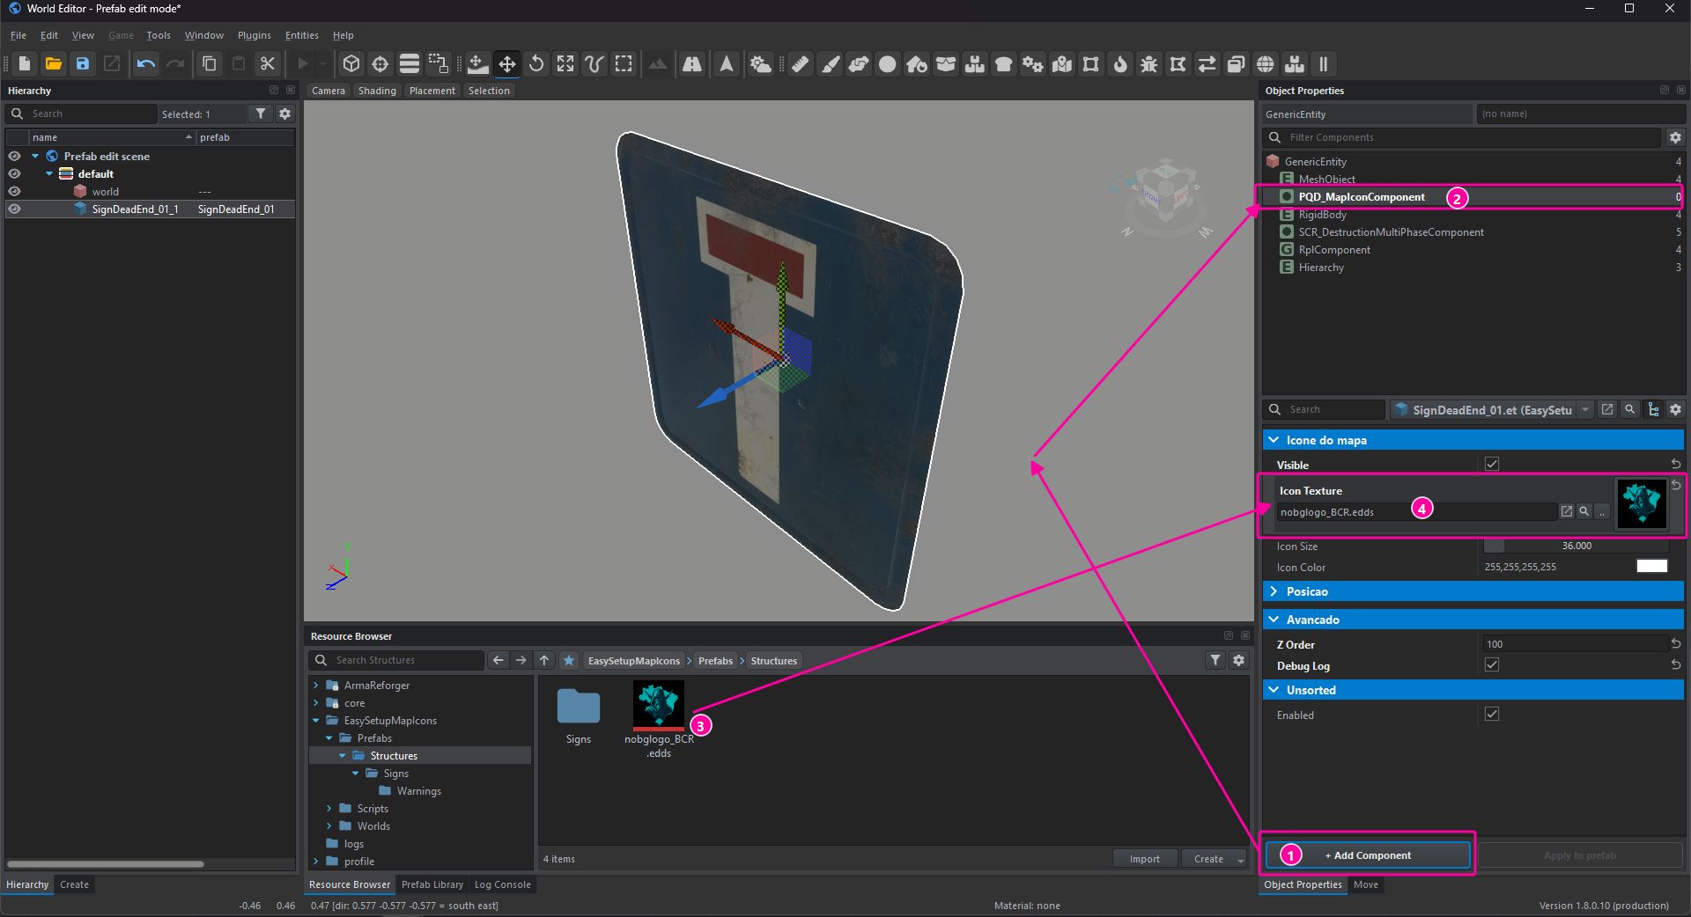Hide SignDeadEnd_01_1 entity

click(14, 209)
